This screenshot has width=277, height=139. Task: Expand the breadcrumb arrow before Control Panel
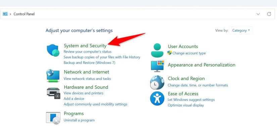[10, 14]
